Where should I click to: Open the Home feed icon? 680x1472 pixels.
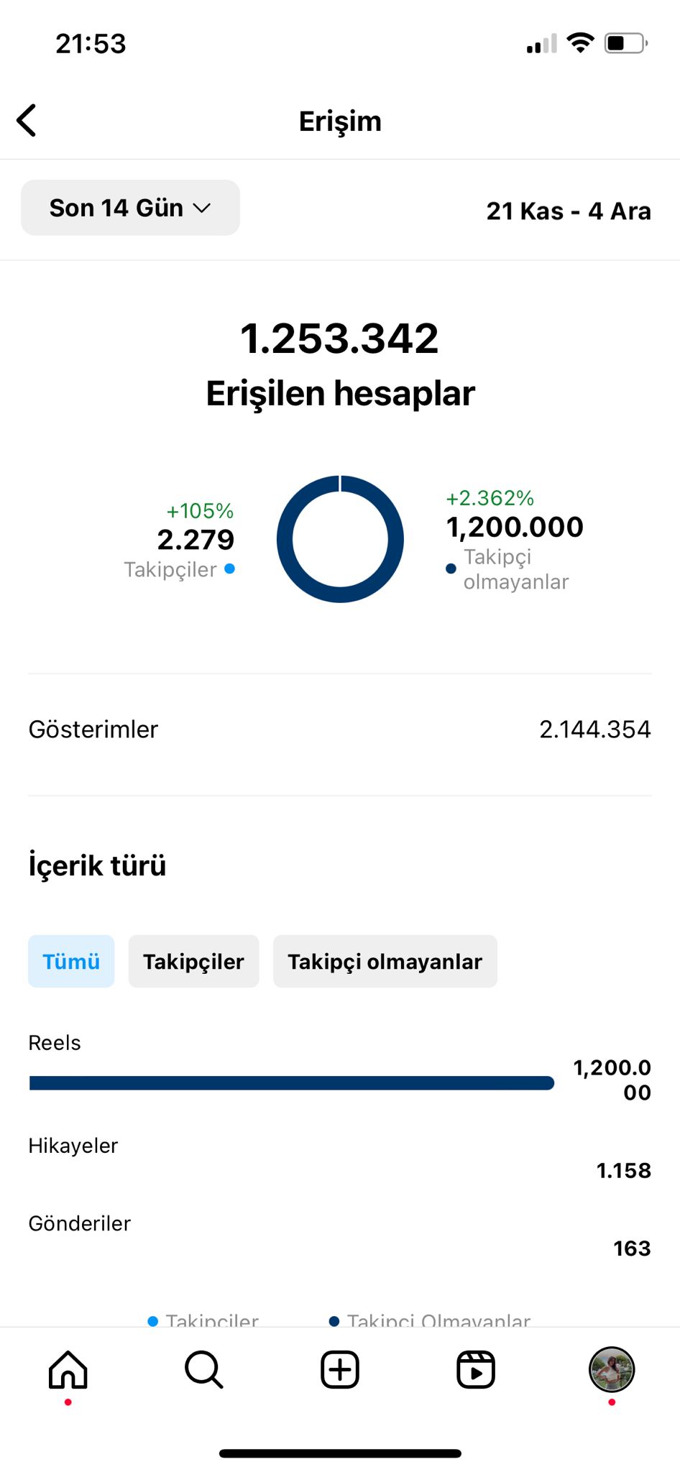pos(68,1370)
